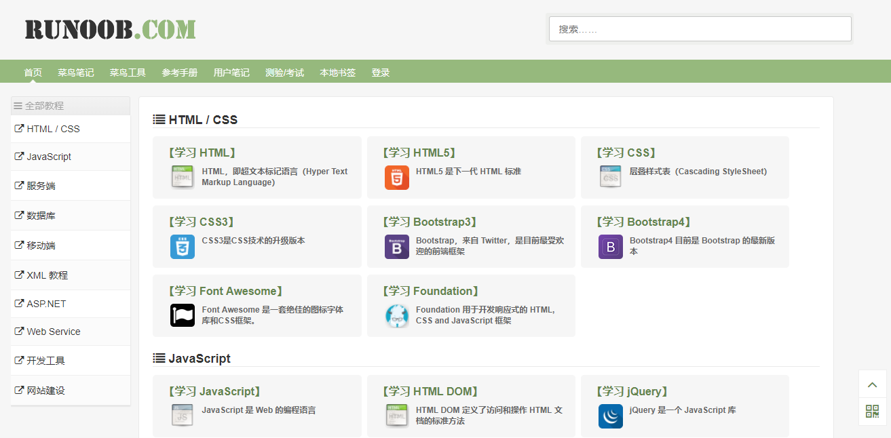Image resolution: width=891 pixels, height=438 pixels.
Task: Focus the 搜索 search input field
Action: 700,29
